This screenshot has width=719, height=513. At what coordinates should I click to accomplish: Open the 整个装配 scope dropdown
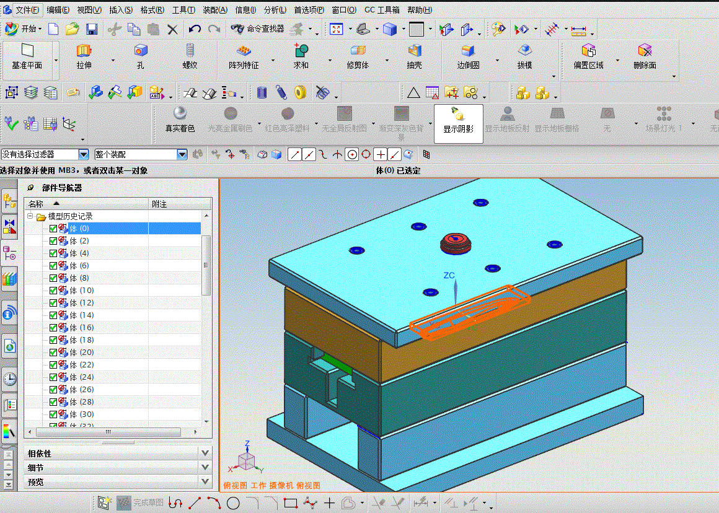[182, 154]
